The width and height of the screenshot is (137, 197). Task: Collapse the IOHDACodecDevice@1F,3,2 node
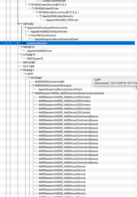(x=29, y=5)
